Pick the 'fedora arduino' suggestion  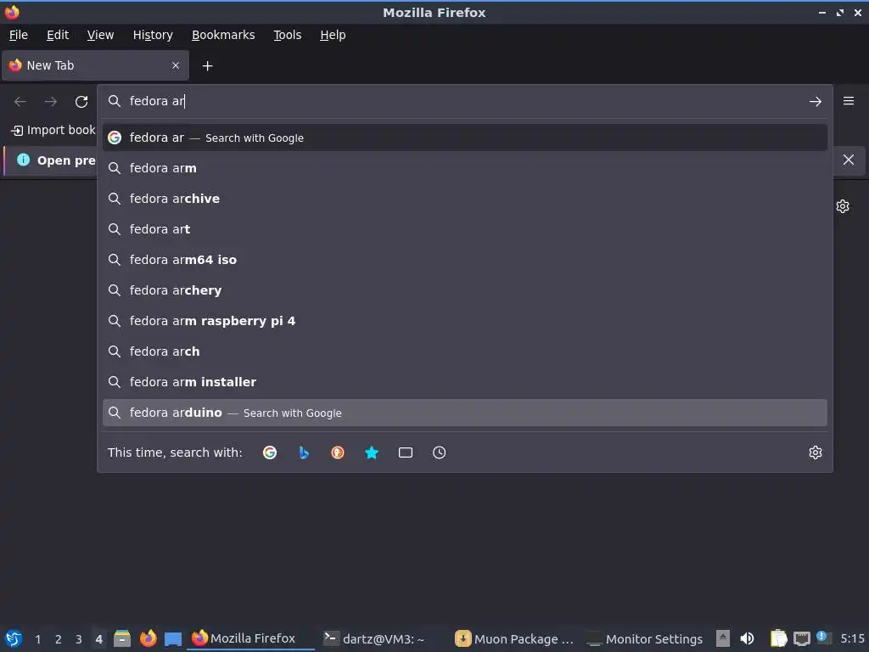point(464,413)
